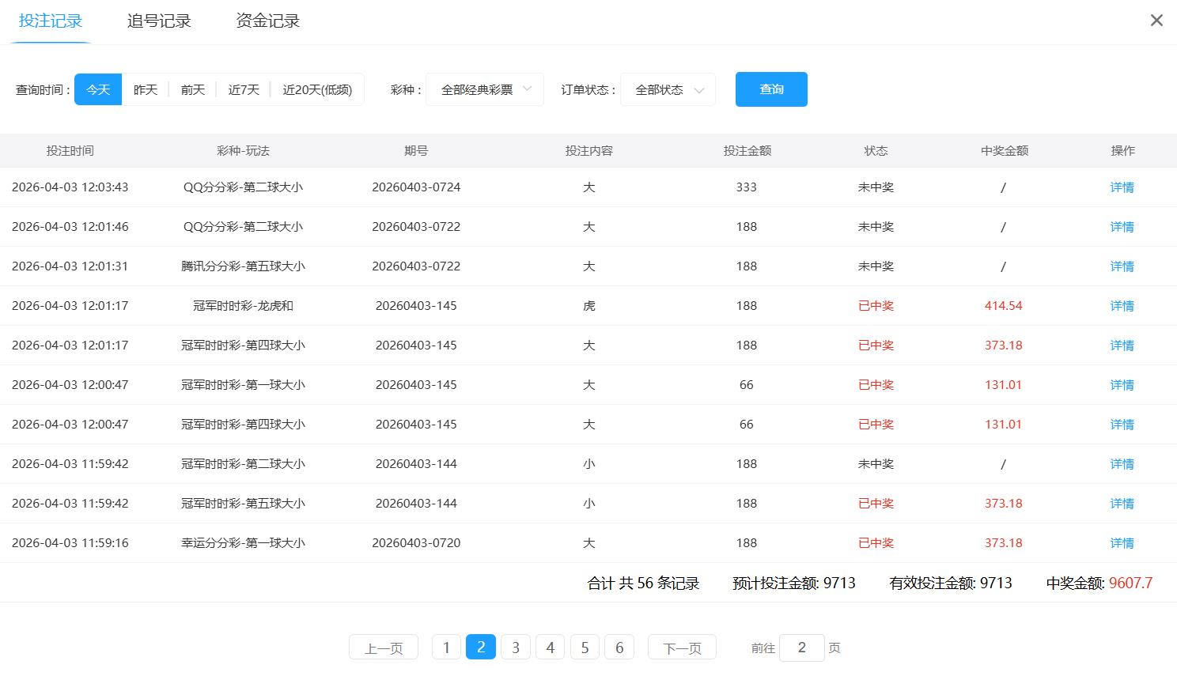Select the 昨天 date filter
The image size is (1177, 676).
145,89
